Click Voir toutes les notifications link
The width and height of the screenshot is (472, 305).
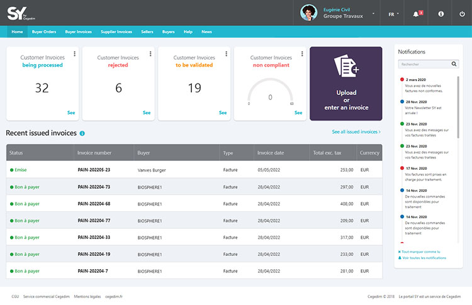click(422, 258)
